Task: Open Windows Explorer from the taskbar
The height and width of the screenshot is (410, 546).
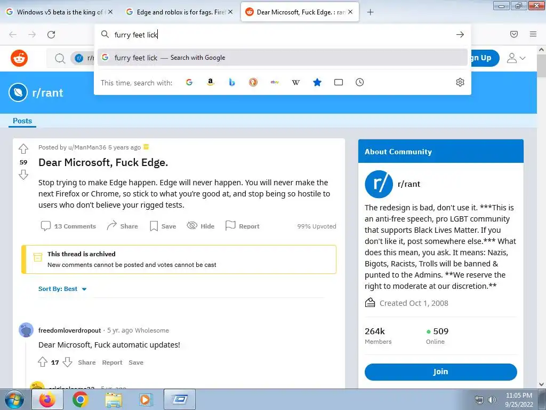Action: [114, 399]
